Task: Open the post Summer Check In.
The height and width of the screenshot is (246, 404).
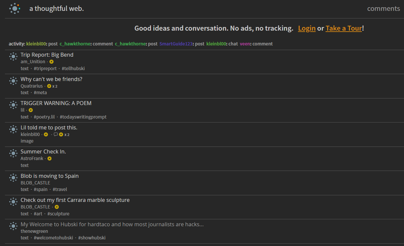Action: pos(43,151)
